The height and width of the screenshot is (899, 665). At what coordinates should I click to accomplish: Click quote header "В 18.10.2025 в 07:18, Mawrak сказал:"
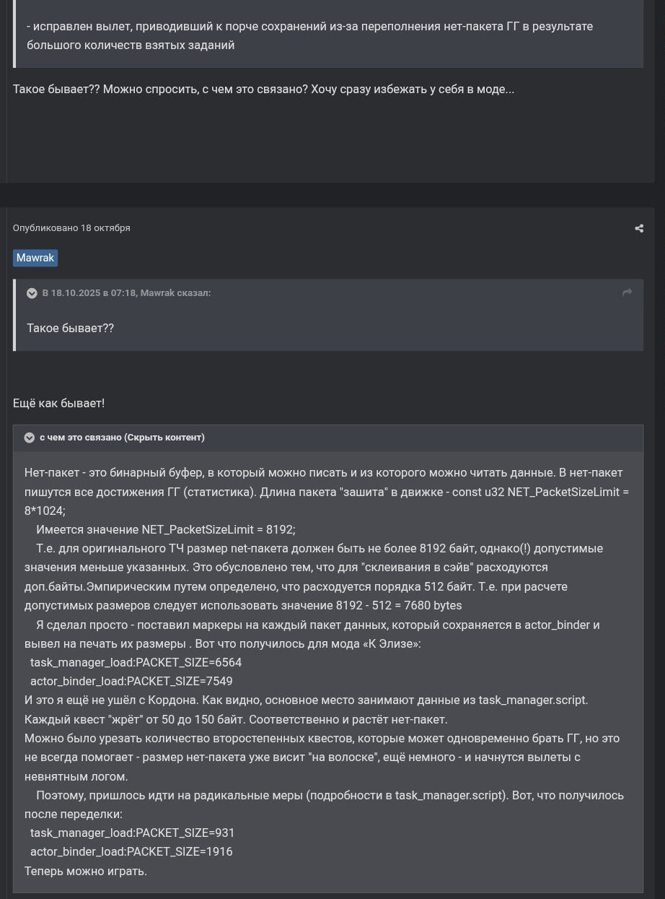point(126,293)
